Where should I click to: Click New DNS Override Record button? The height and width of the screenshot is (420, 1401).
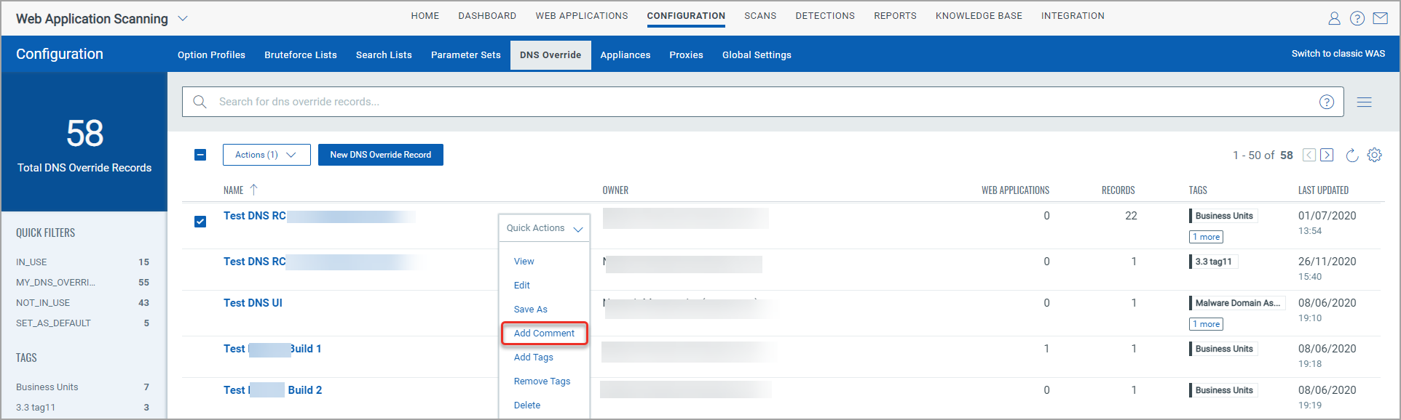coord(381,155)
